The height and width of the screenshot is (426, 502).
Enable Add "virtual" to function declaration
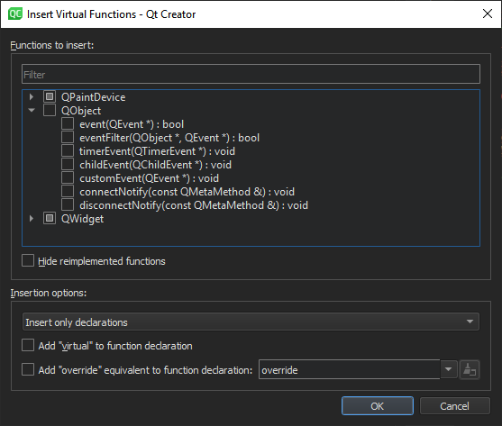click(x=28, y=346)
